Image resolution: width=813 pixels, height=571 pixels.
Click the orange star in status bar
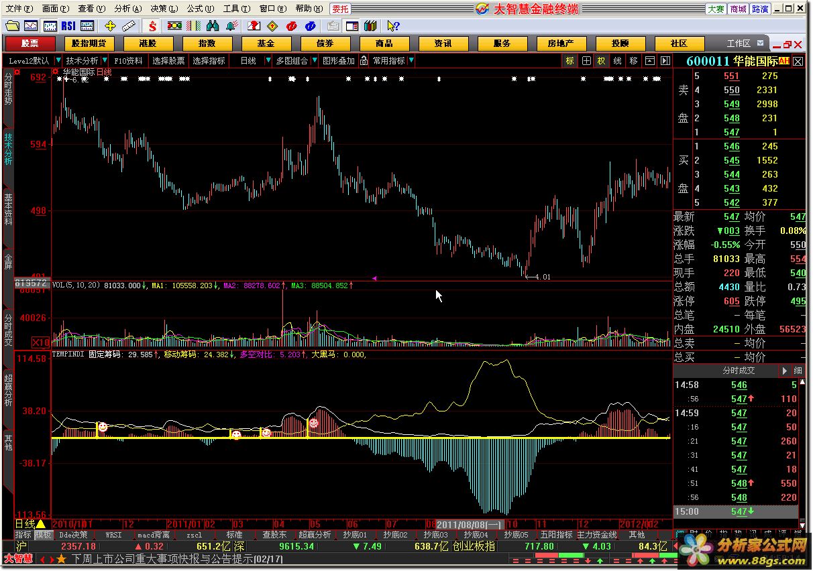click(x=62, y=559)
